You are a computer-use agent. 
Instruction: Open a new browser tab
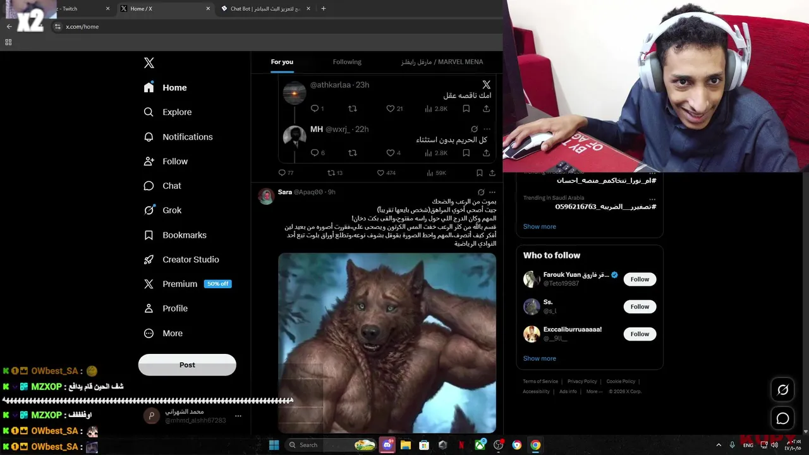pyautogui.click(x=324, y=9)
